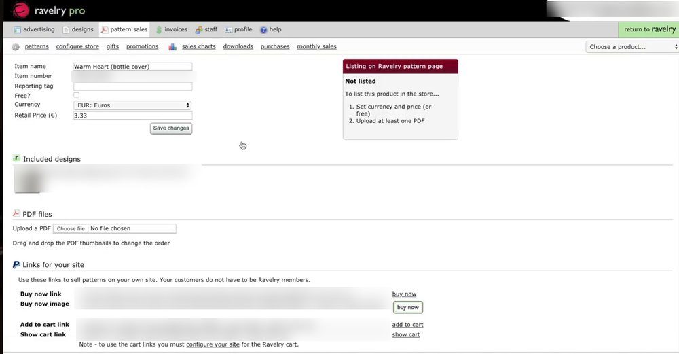Click the Save changes button

pyautogui.click(x=171, y=128)
